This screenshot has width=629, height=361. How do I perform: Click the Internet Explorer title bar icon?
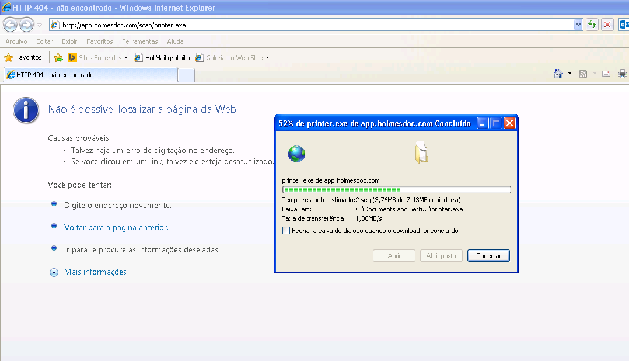[x=6, y=7]
